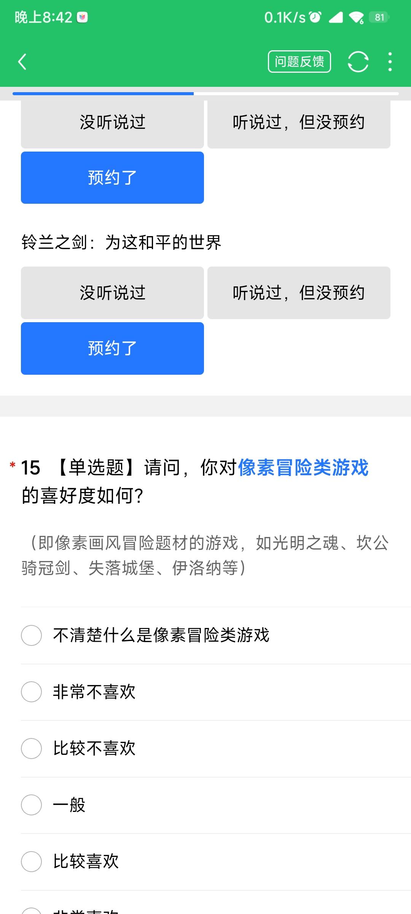Tap the cellular signal strength icon

pyautogui.click(x=336, y=18)
